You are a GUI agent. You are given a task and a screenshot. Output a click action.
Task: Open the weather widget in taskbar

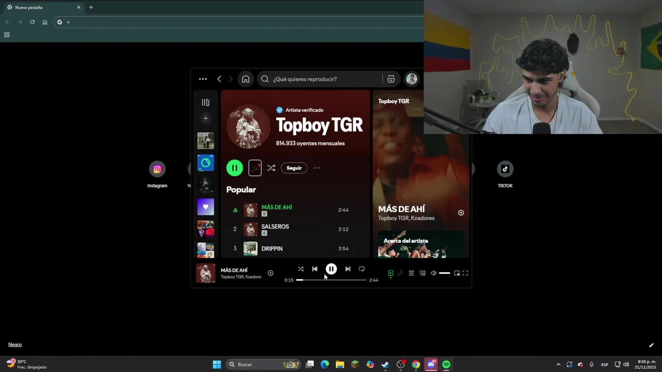(27, 364)
